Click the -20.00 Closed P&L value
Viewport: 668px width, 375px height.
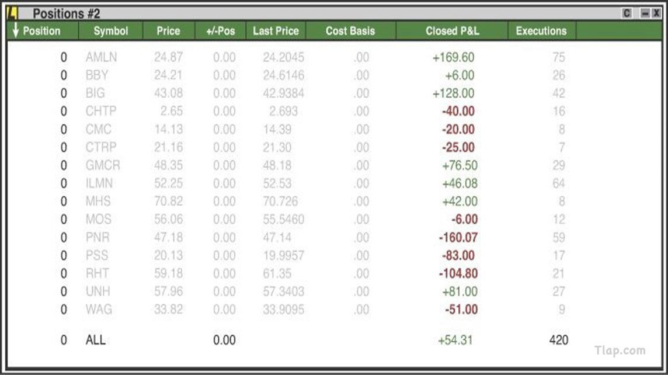pos(458,129)
